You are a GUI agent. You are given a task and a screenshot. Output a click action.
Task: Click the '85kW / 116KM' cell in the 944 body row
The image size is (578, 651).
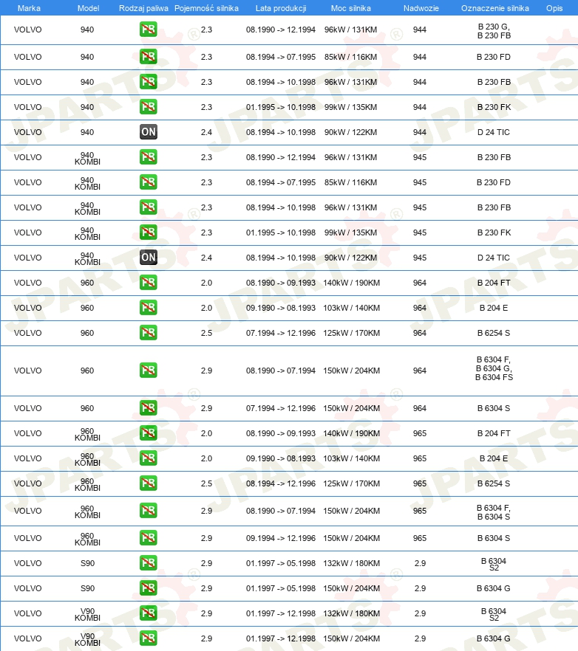(x=350, y=57)
